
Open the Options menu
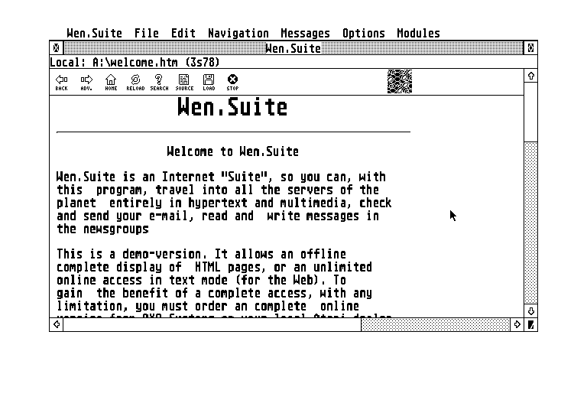[x=364, y=34]
